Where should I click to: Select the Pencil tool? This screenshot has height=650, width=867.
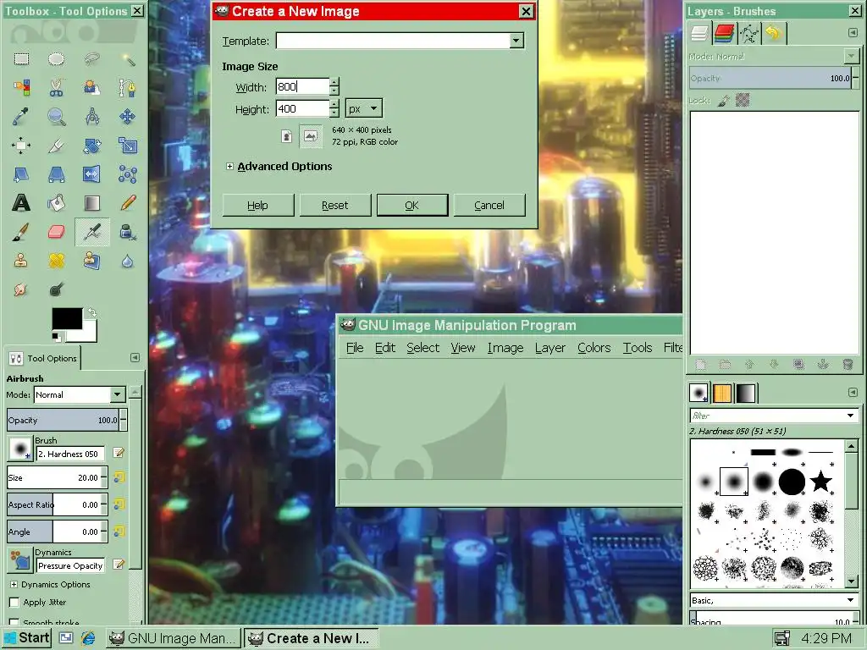click(128, 203)
